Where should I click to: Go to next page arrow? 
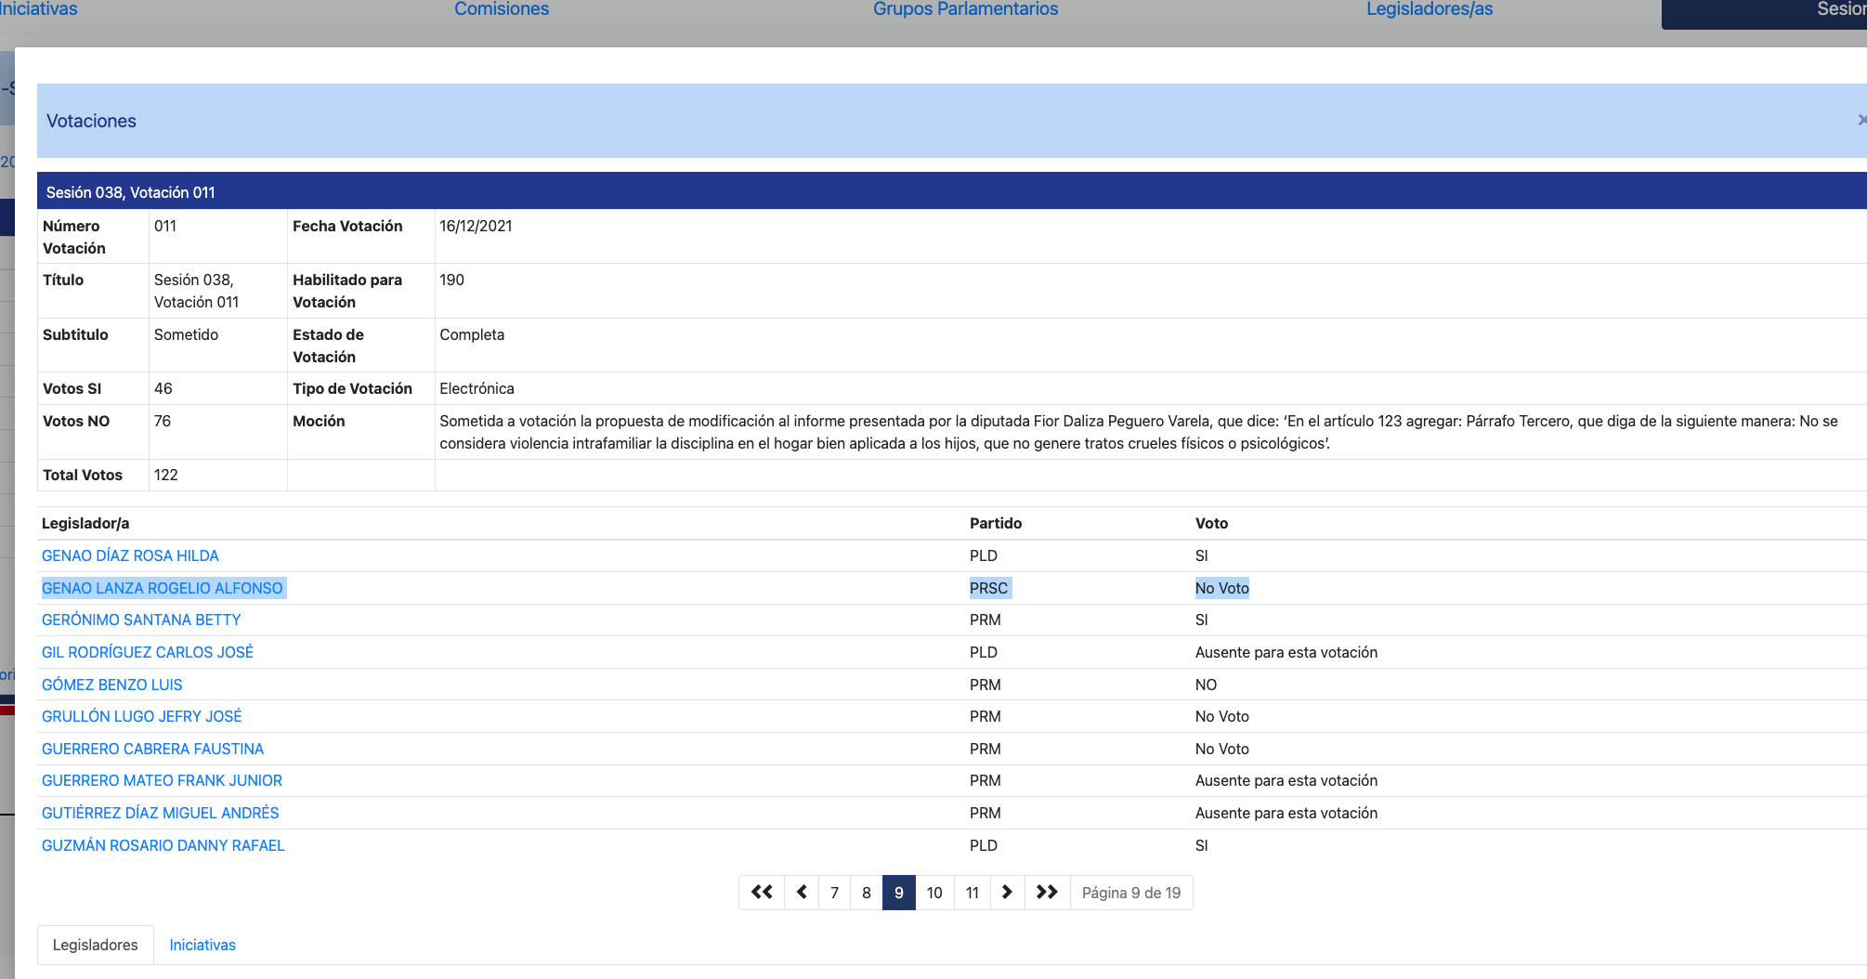tap(1007, 893)
